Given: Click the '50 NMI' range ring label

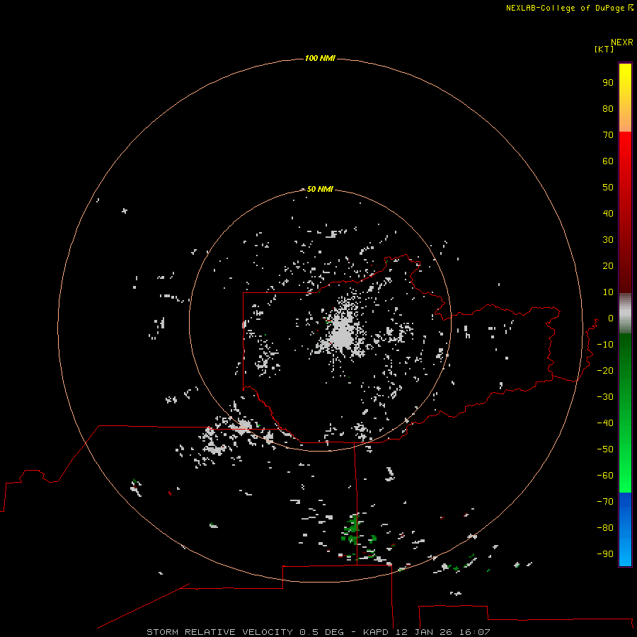Looking at the screenshot, I should pyautogui.click(x=320, y=189).
